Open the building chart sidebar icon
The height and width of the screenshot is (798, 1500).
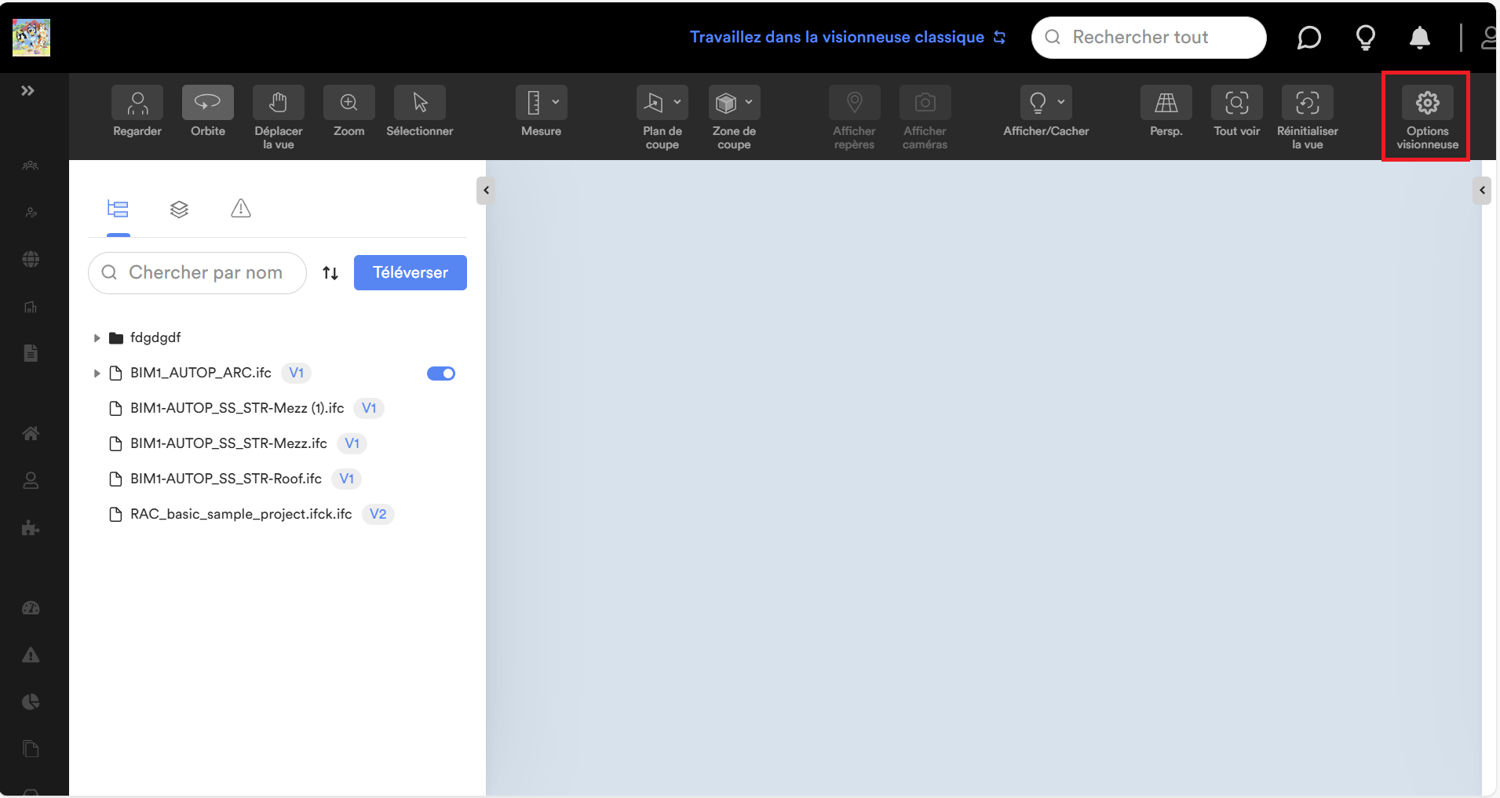coord(31,307)
